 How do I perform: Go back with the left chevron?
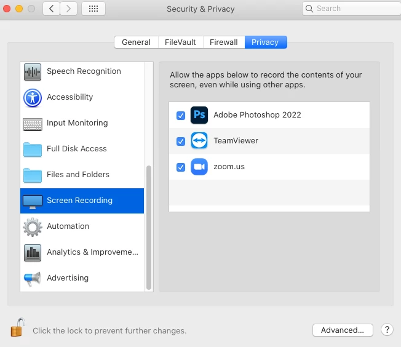pos(52,9)
